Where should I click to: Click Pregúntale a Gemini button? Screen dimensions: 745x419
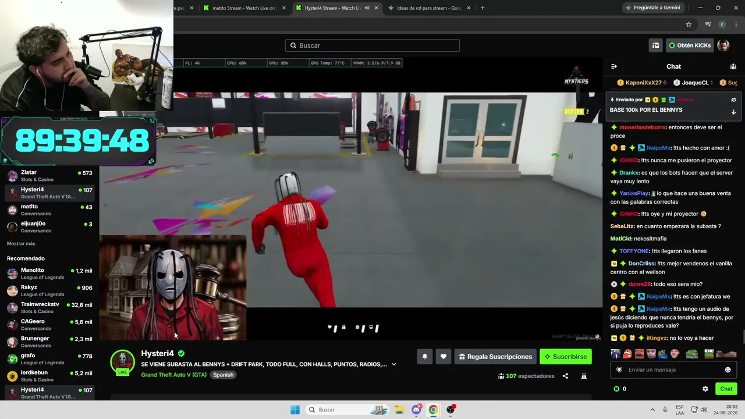(654, 8)
